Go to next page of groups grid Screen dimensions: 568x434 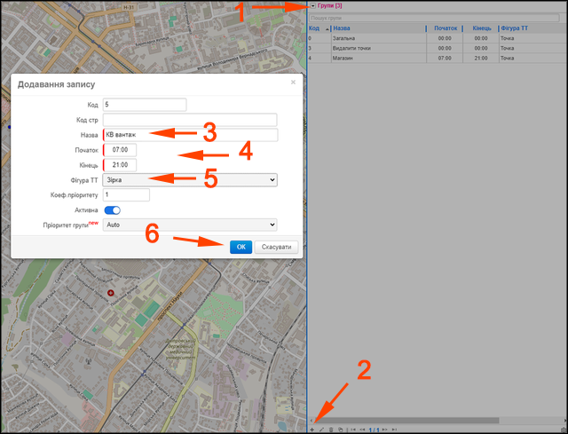pos(384,430)
